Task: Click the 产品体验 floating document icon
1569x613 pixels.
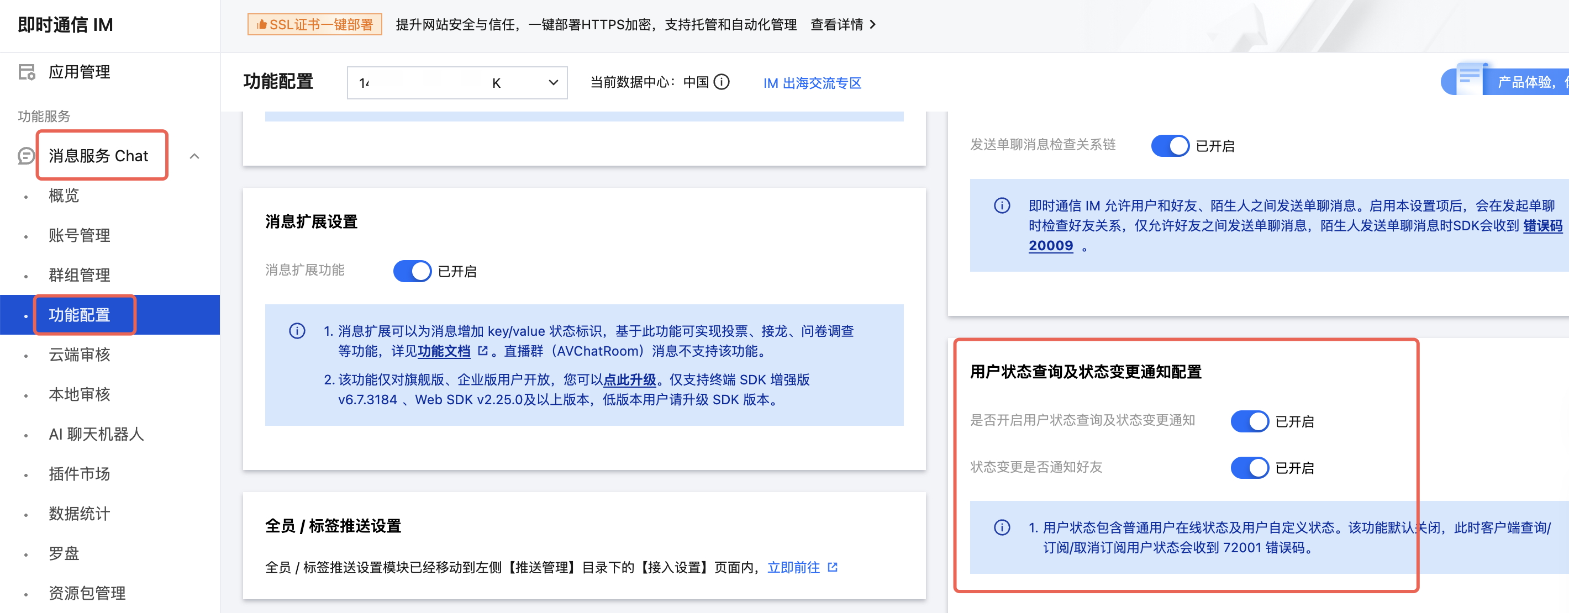Action: 1469,78
